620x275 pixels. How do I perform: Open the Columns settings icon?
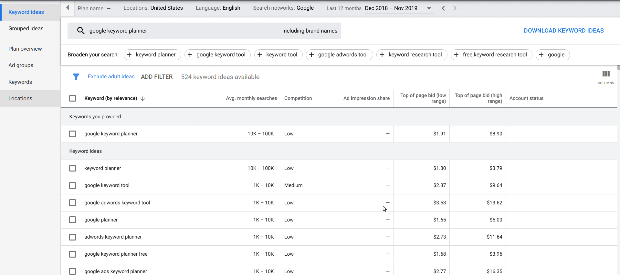(x=606, y=77)
